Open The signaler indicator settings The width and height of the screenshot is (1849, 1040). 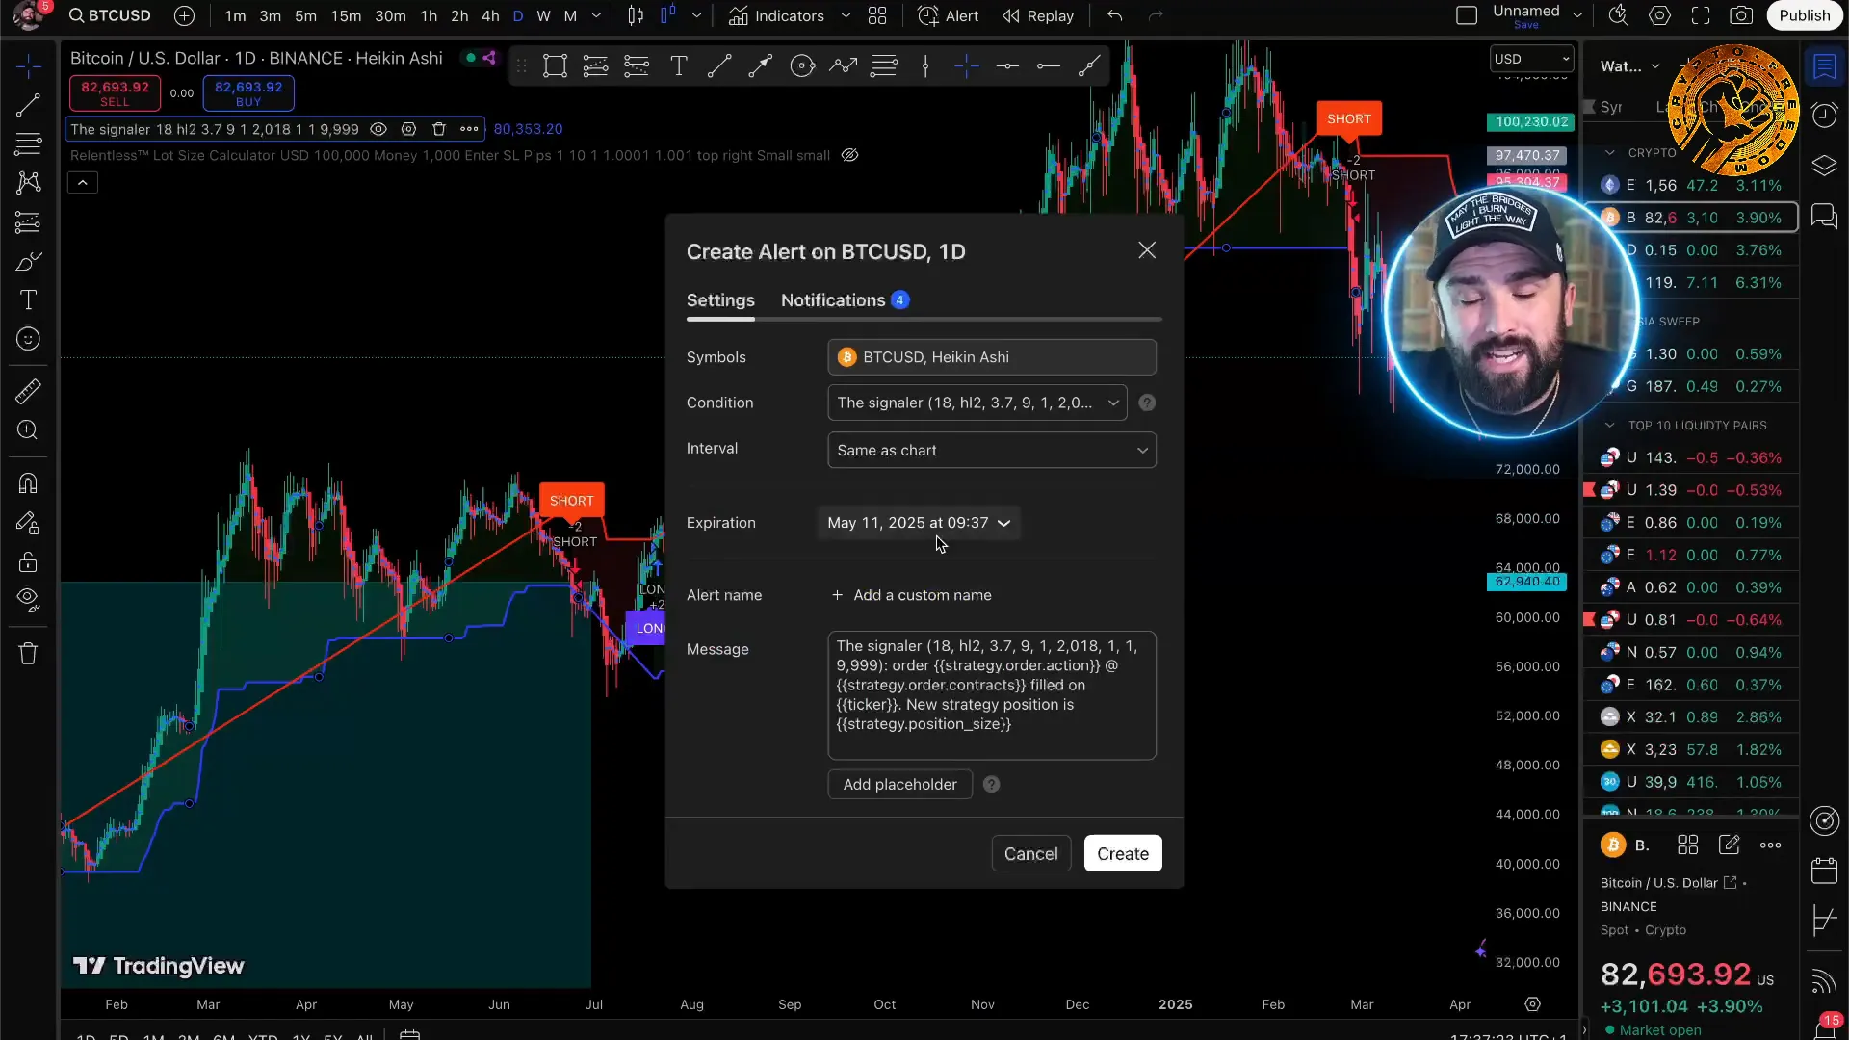tap(408, 129)
